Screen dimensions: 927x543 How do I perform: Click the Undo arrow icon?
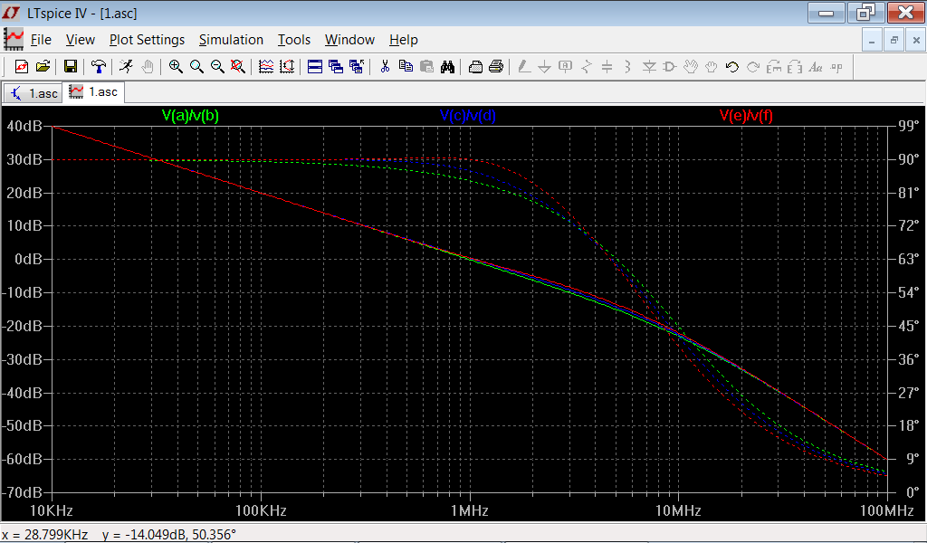click(731, 66)
